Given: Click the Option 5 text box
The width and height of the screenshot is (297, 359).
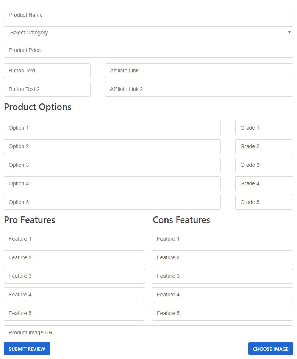Looking at the screenshot, I should pos(112,202).
